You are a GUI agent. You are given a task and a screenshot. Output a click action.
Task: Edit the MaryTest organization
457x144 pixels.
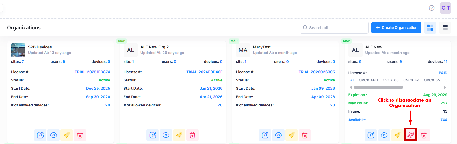[x=265, y=135]
